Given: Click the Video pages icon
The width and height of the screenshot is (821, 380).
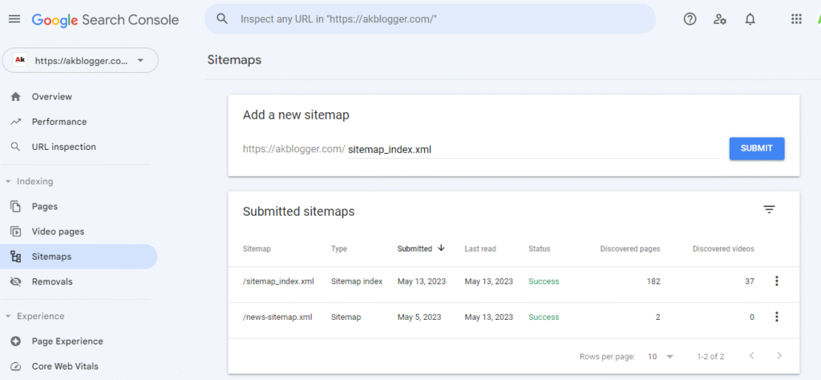Looking at the screenshot, I should (x=16, y=232).
